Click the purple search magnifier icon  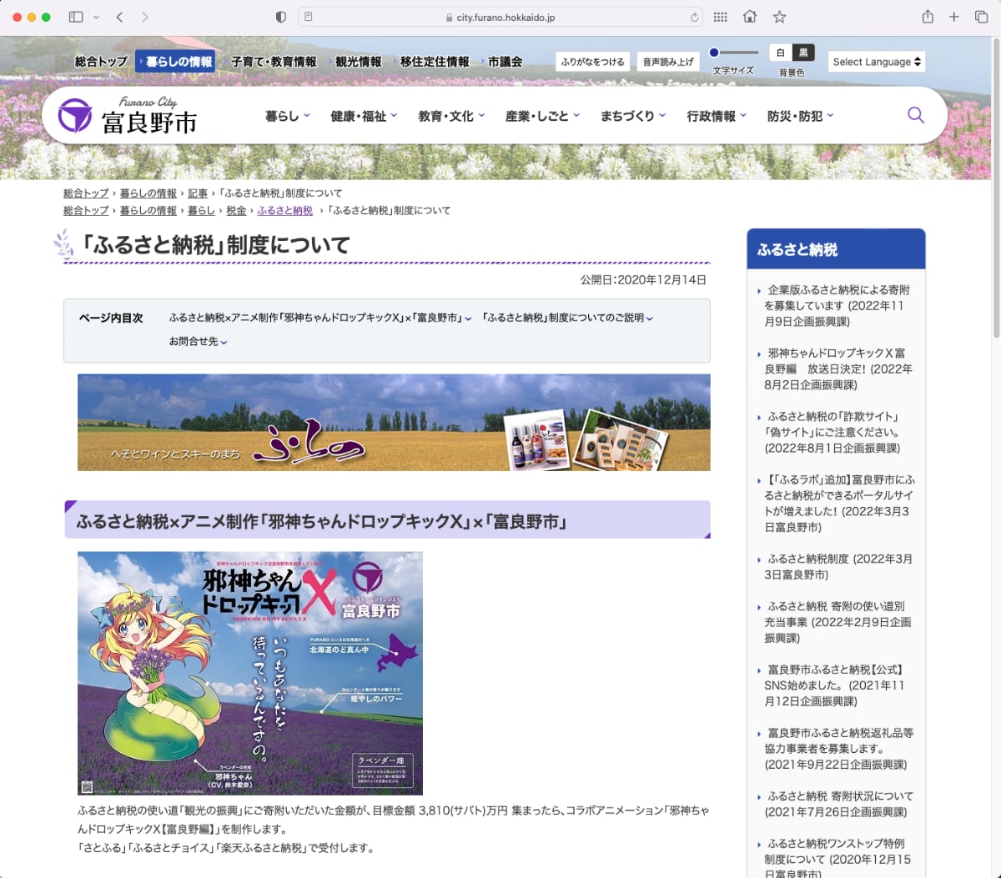915,115
